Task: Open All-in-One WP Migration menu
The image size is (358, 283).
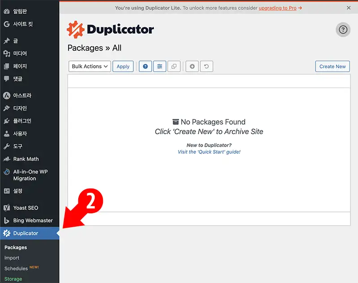Action: (x=30, y=175)
